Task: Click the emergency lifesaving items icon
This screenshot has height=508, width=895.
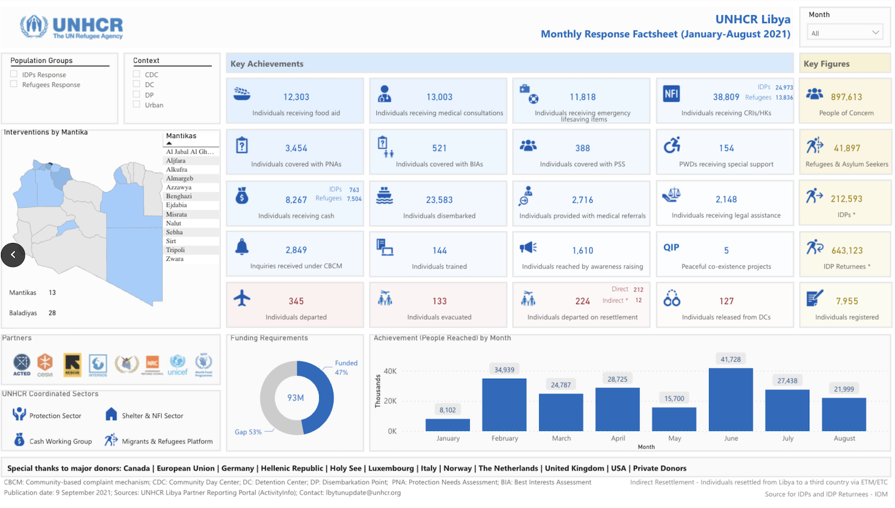Action: 529,94
